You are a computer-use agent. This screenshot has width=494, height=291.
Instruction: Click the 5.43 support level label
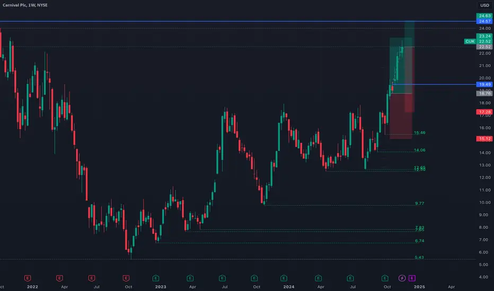coord(419,257)
